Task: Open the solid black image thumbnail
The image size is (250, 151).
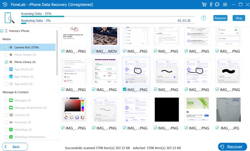Action: point(167,110)
